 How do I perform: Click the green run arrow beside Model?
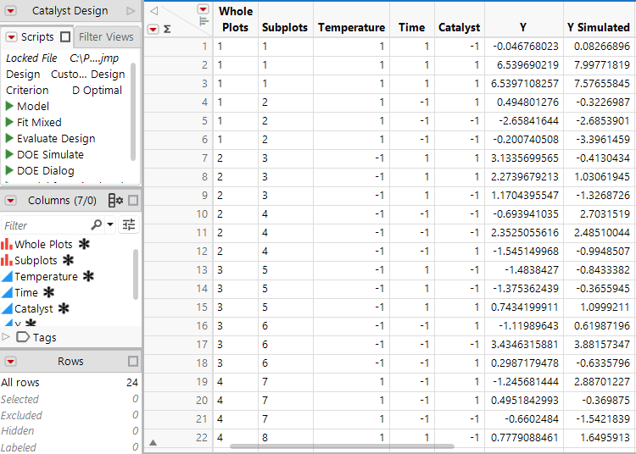click(9, 106)
